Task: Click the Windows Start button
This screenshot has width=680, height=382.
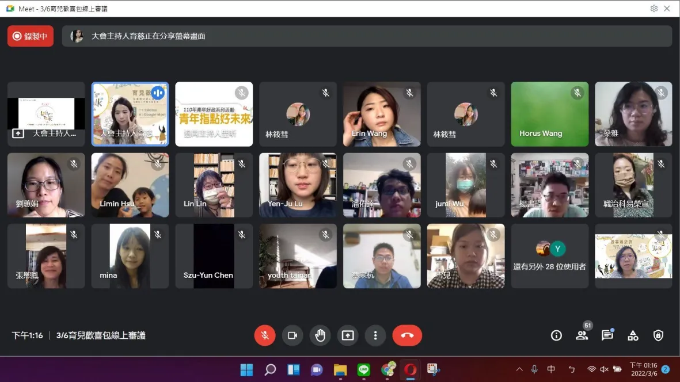Action: (246, 369)
